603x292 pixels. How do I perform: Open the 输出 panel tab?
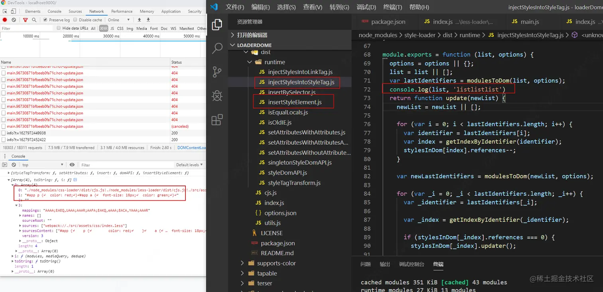click(x=385, y=264)
